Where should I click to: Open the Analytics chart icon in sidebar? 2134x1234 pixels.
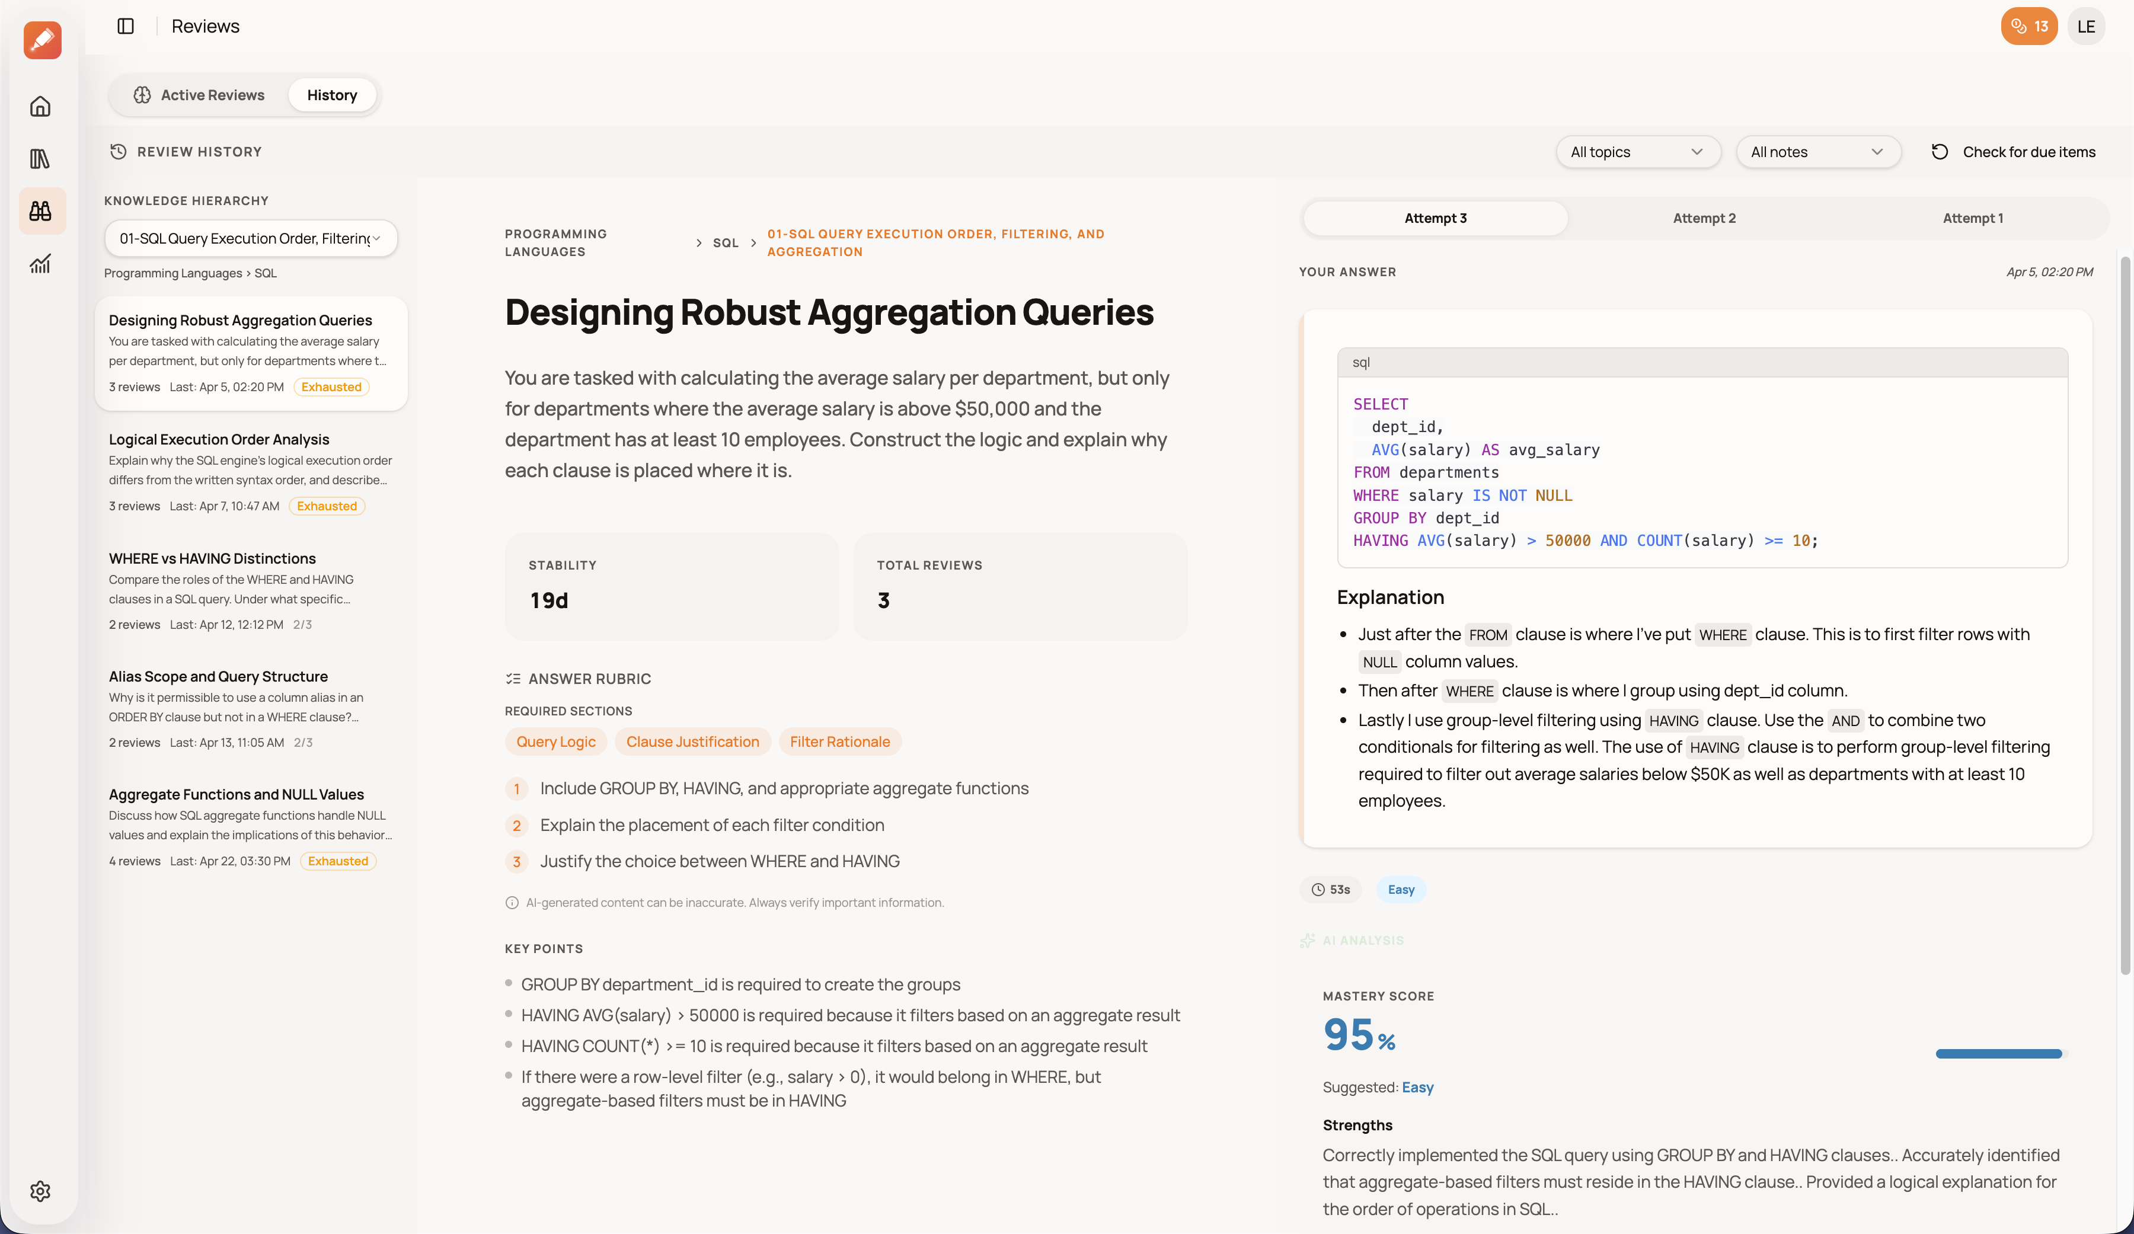point(40,263)
